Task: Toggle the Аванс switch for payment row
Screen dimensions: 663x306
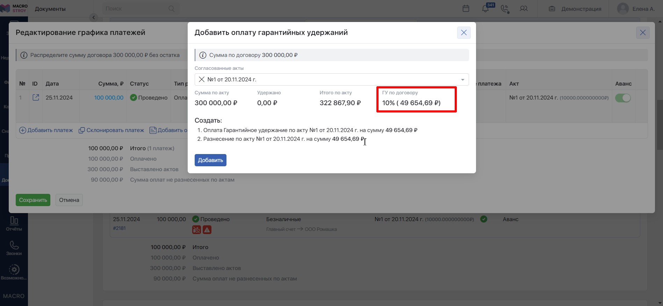Action: point(623,98)
